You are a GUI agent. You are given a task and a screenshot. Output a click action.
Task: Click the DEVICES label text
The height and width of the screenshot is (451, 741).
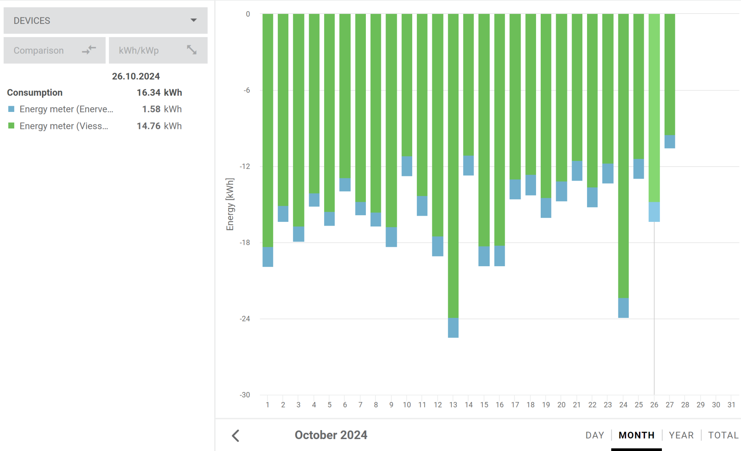coord(32,21)
